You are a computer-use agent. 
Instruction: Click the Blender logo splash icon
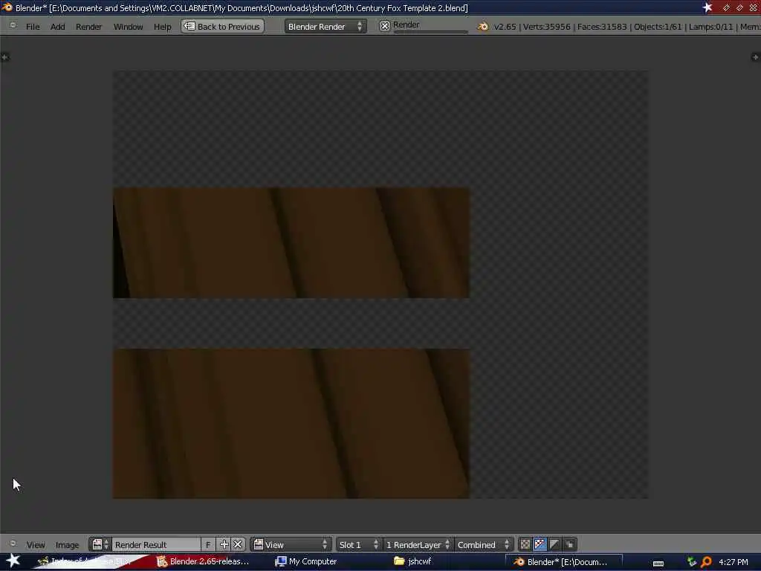point(482,27)
